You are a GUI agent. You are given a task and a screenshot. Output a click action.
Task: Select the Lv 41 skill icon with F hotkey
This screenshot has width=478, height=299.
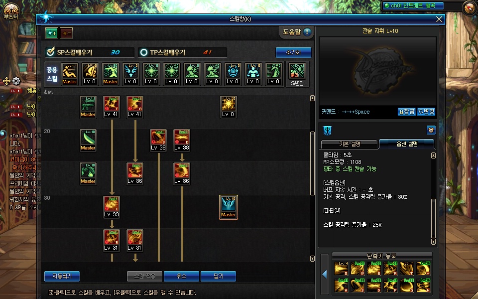[x=111, y=107]
